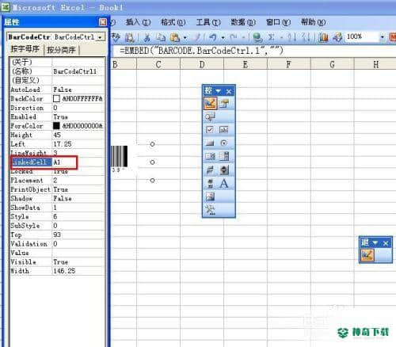Select the Combo Box control tool

tap(224, 156)
